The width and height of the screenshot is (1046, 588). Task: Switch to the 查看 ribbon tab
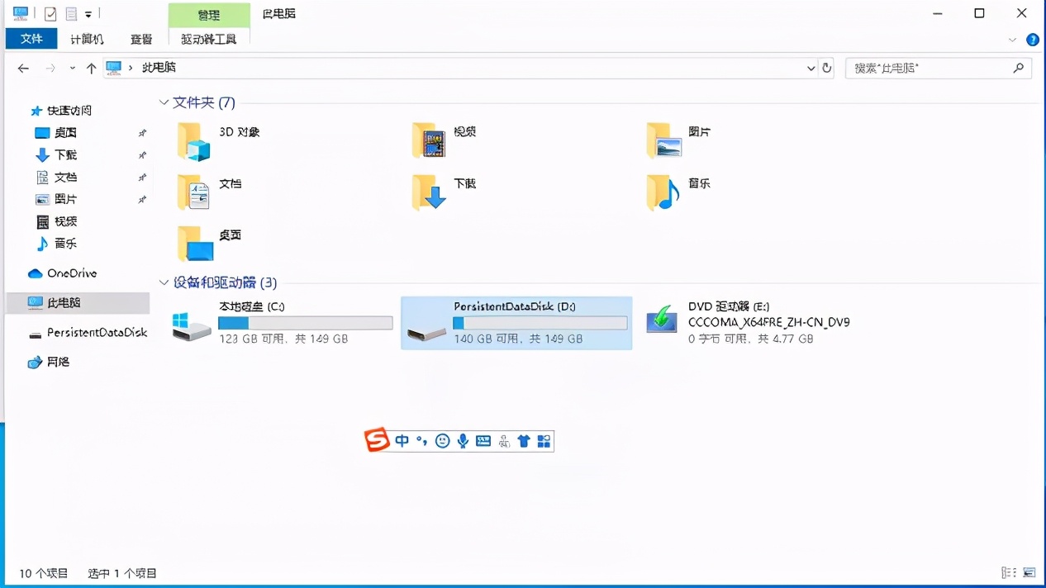140,39
